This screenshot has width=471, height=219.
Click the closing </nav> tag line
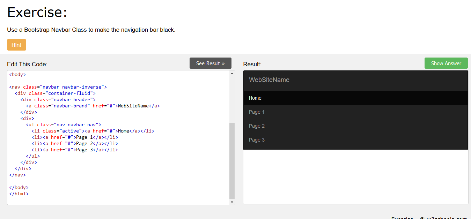click(17, 175)
